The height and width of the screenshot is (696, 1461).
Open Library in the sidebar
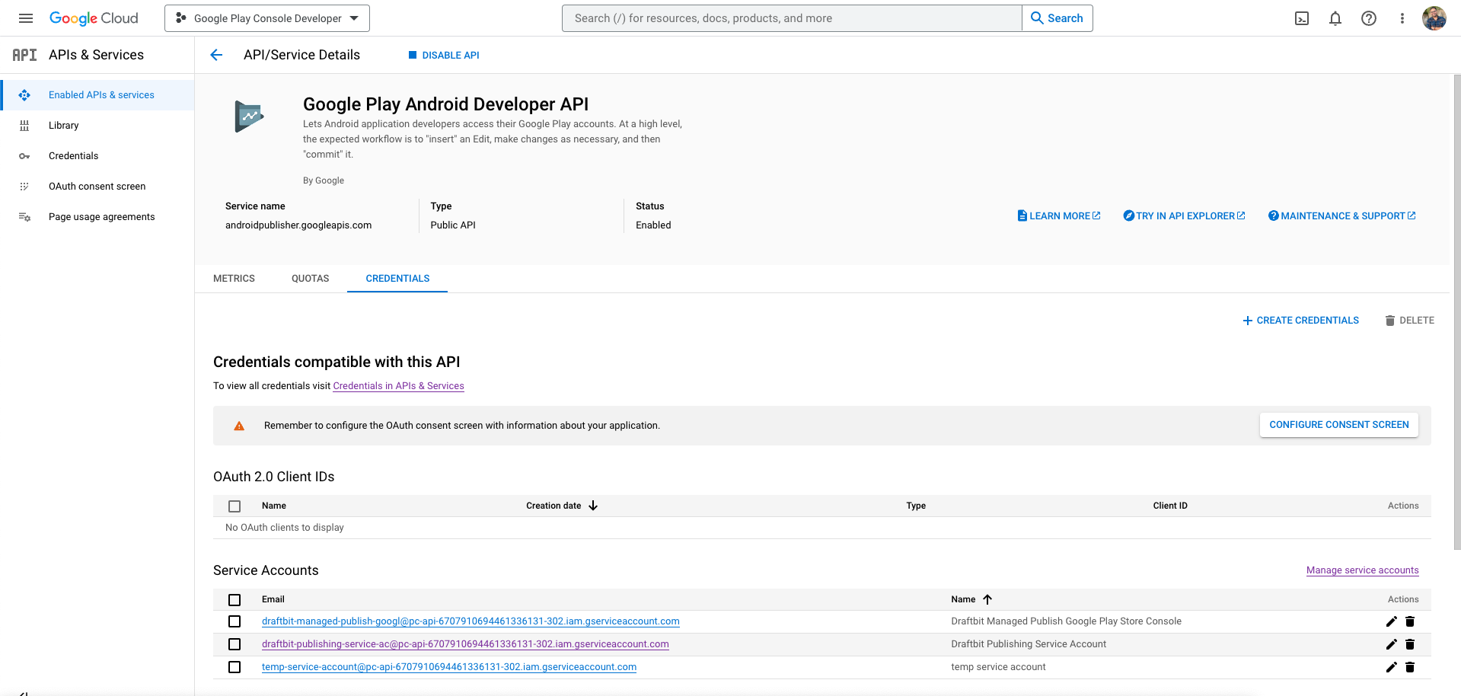(97, 126)
